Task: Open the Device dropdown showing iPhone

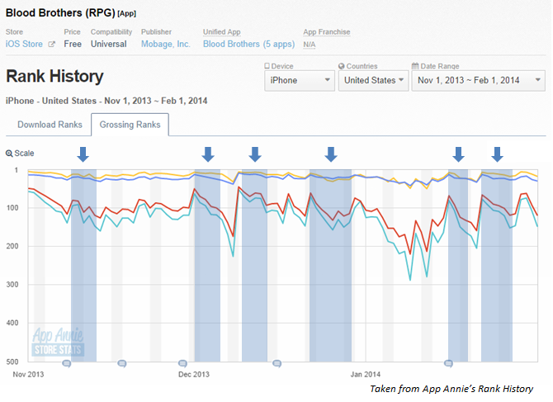Action: click(300, 80)
